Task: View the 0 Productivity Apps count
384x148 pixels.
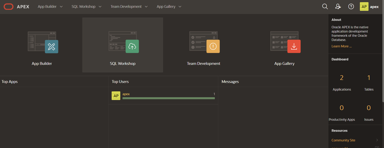Action: pos(341,108)
